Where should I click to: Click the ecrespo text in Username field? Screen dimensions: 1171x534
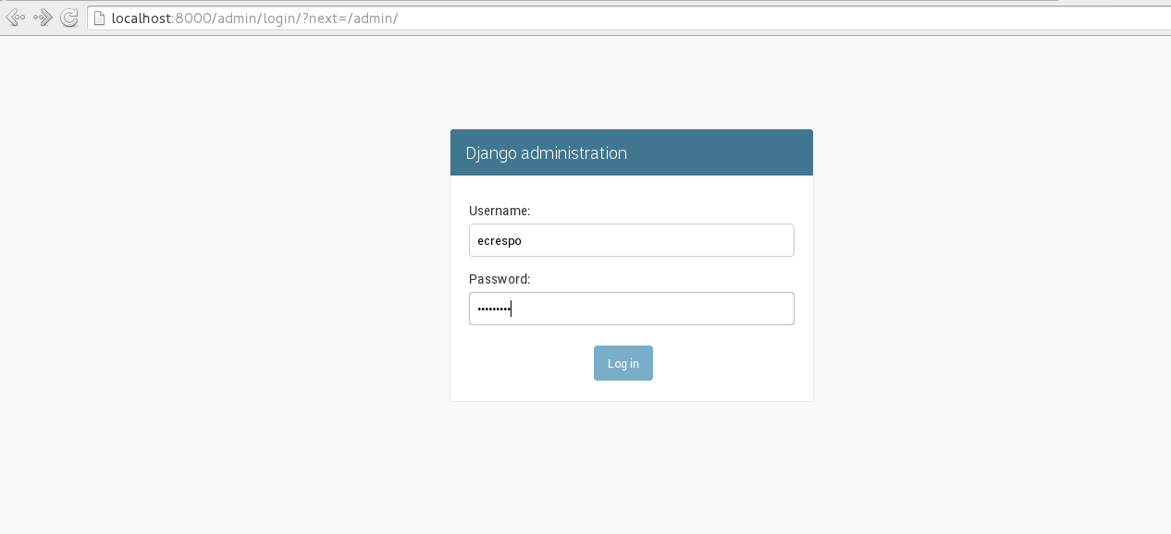pos(499,240)
